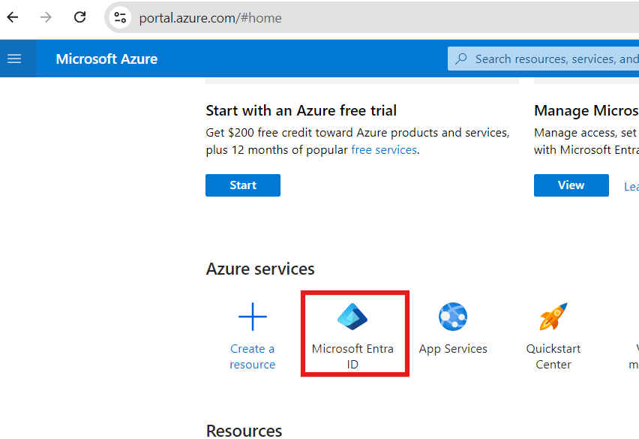The height and width of the screenshot is (439, 639).
Task: Click the Quickstart Center rocket icon
Action: (553, 317)
